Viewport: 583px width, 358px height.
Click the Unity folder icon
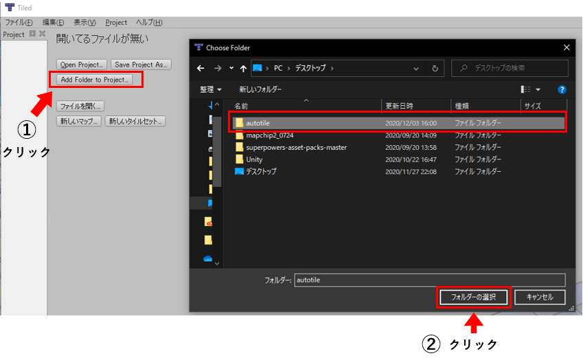click(x=240, y=159)
